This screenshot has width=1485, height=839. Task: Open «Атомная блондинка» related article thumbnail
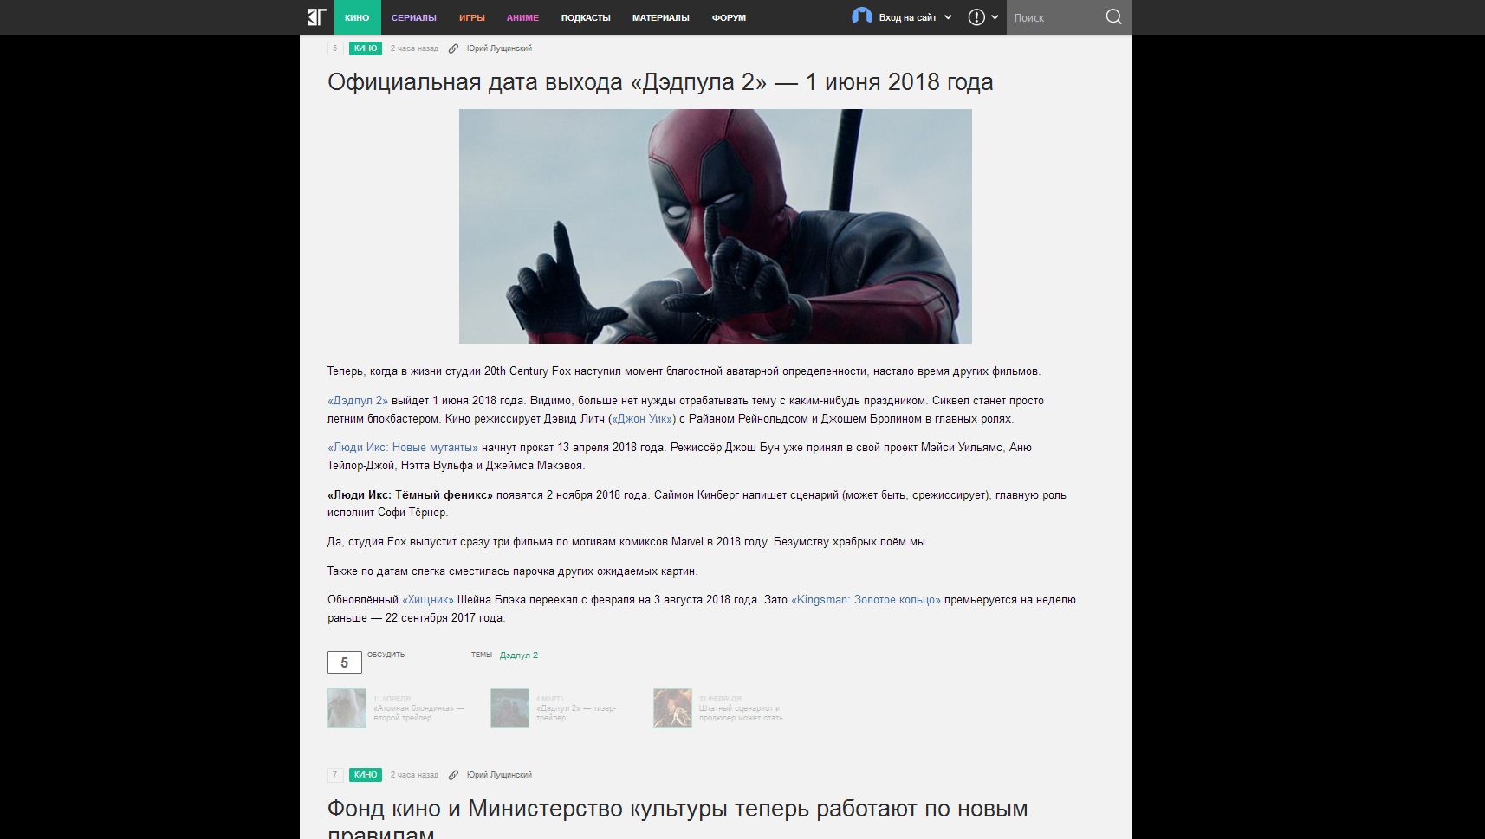tap(347, 708)
